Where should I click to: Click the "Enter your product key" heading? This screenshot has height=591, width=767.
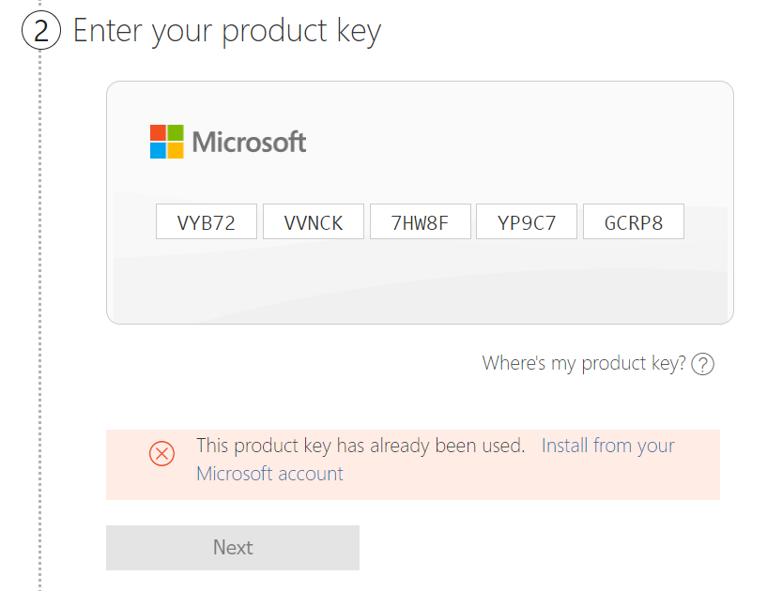coord(227,31)
